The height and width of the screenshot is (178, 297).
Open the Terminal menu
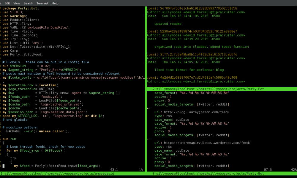click(42, 3)
